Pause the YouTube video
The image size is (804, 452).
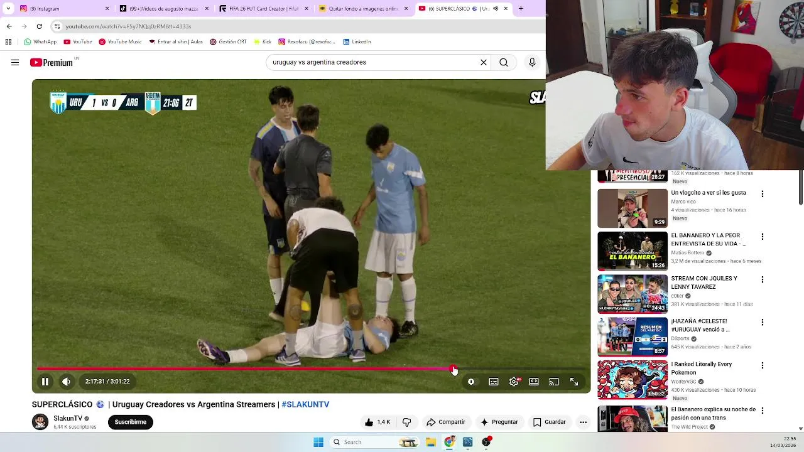point(45,382)
